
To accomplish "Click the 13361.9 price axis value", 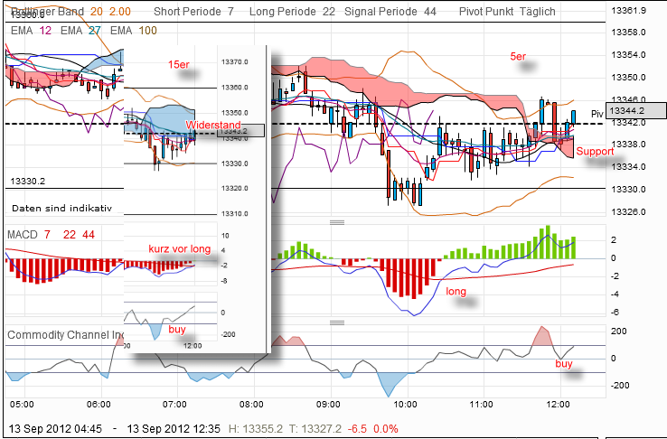I will click(628, 11).
